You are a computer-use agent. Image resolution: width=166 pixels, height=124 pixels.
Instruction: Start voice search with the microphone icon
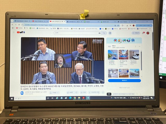[110, 33]
